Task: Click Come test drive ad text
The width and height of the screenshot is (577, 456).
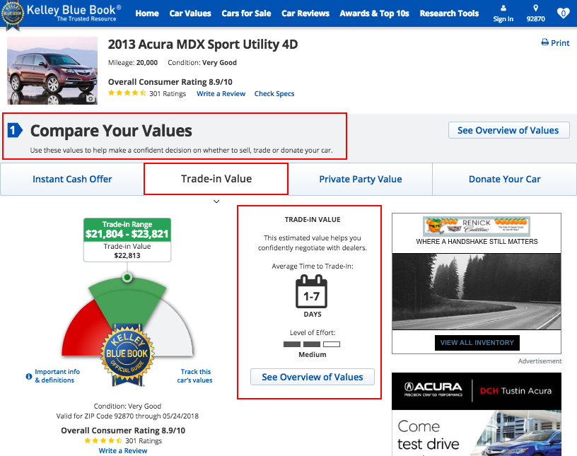Action: point(429,435)
